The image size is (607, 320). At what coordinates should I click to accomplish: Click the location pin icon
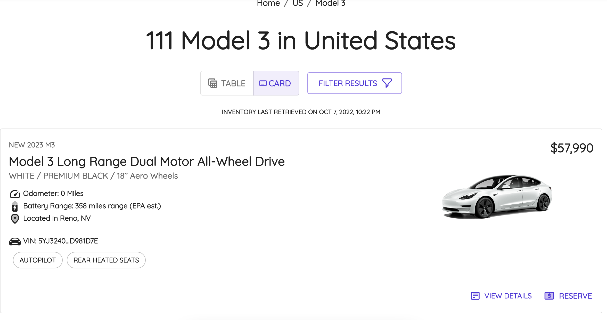point(15,219)
